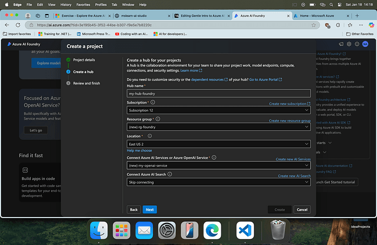The height and width of the screenshot is (245, 377).
Task: Open Launchpad from the dock
Action: tap(121, 230)
